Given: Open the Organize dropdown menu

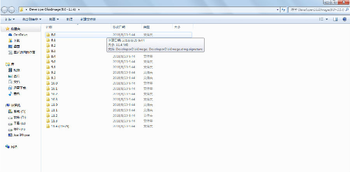Looking at the screenshot, I should coord(10,19).
